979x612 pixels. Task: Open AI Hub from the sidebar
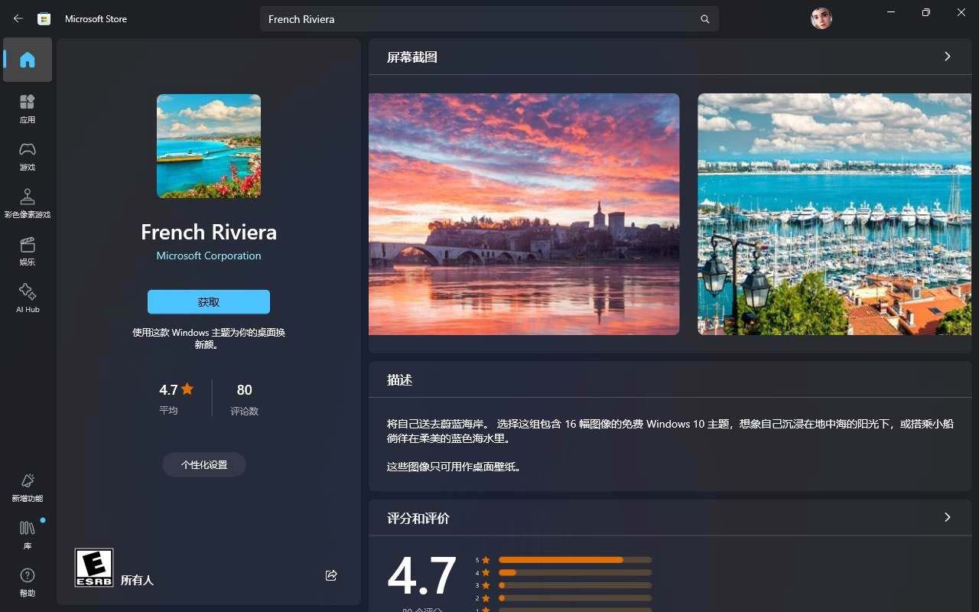28,297
